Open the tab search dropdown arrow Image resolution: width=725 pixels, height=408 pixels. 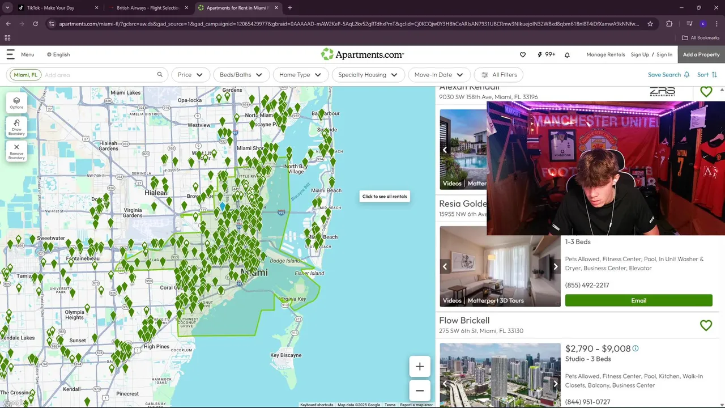pyautogui.click(x=7, y=8)
